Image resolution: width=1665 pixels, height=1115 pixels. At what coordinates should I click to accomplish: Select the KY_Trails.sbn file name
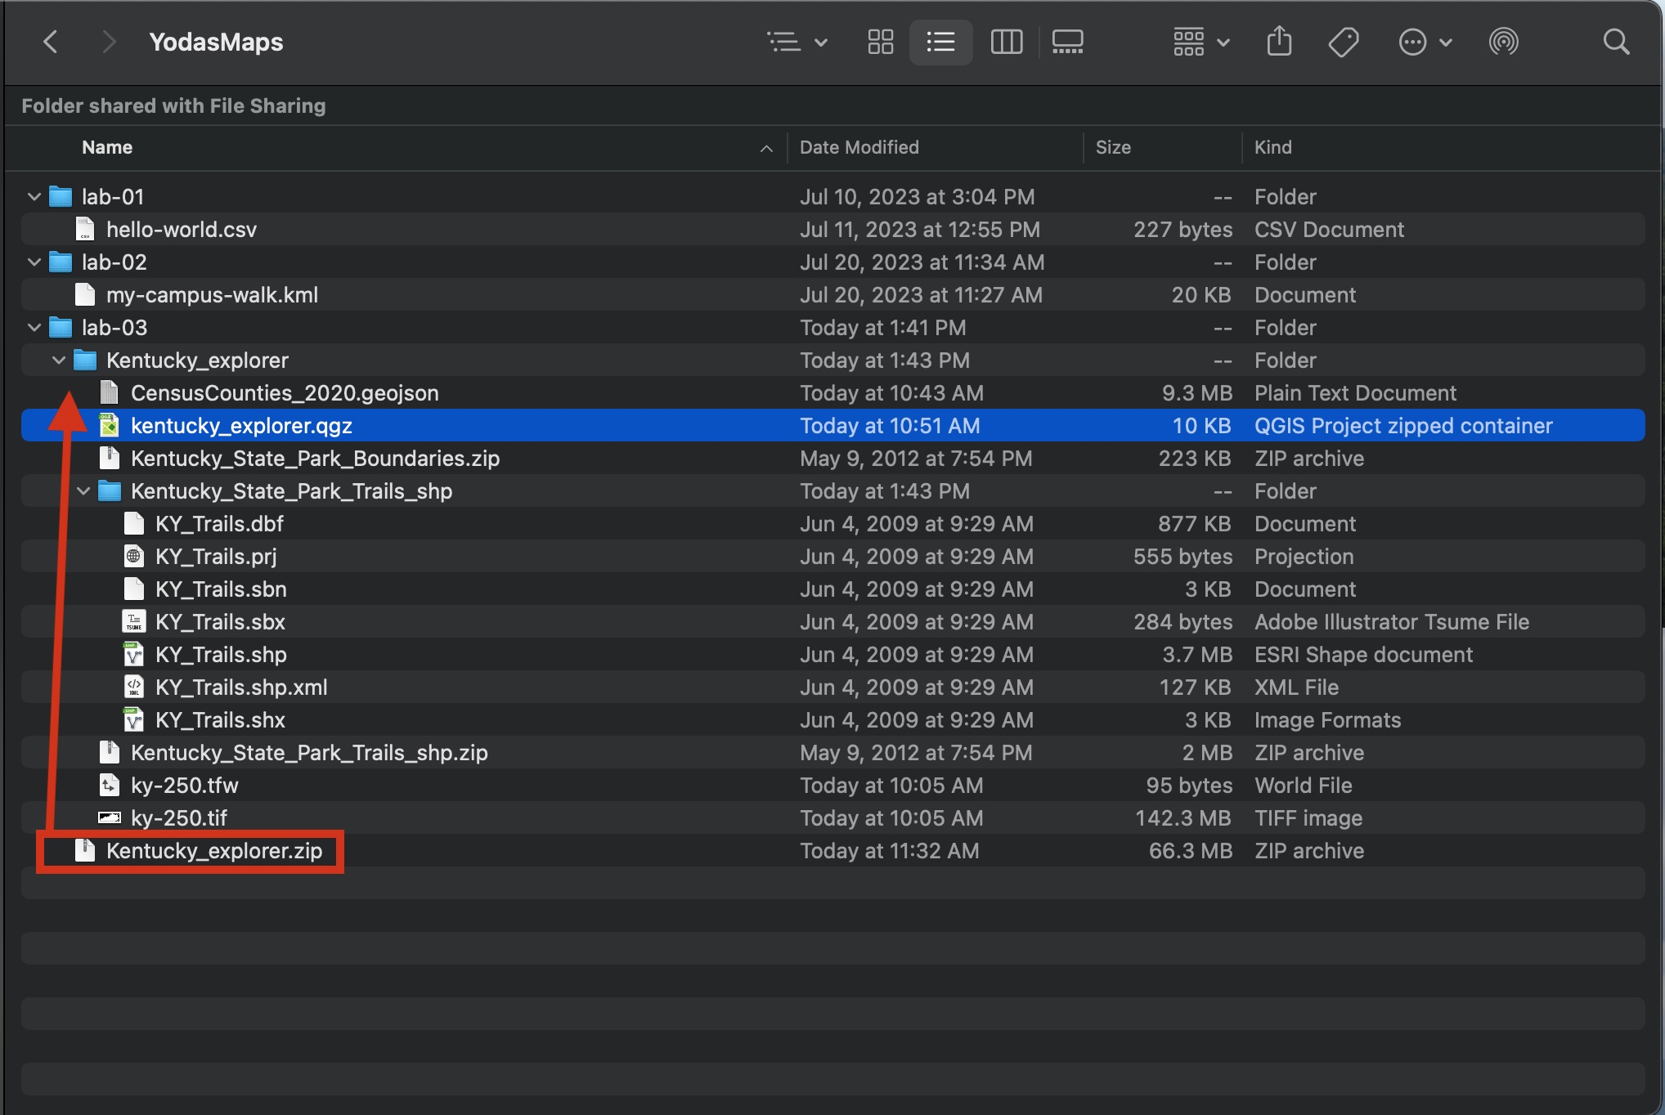coord(221,589)
